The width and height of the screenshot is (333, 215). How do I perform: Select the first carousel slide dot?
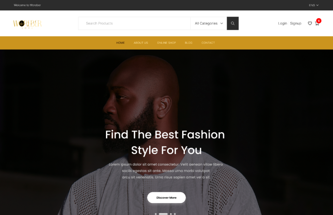pyautogui.click(x=156, y=214)
